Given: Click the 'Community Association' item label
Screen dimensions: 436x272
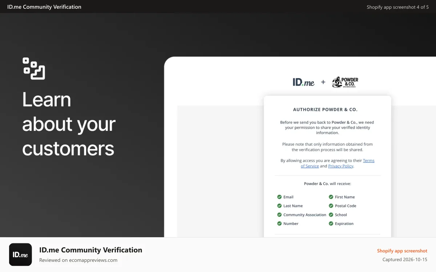Looking at the screenshot, I should click(305, 215).
